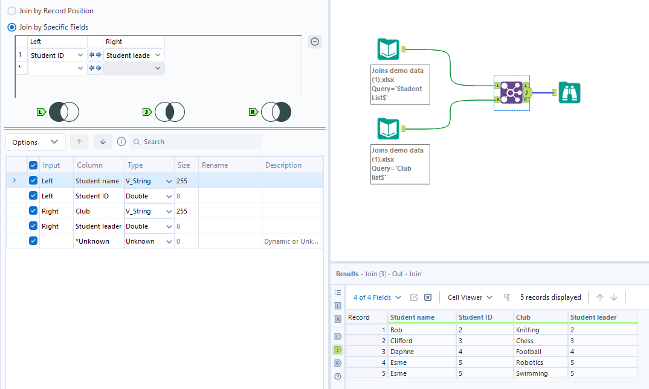Expand the Options dropdown menu
649x389 pixels.
pyautogui.click(x=36, y=142)
